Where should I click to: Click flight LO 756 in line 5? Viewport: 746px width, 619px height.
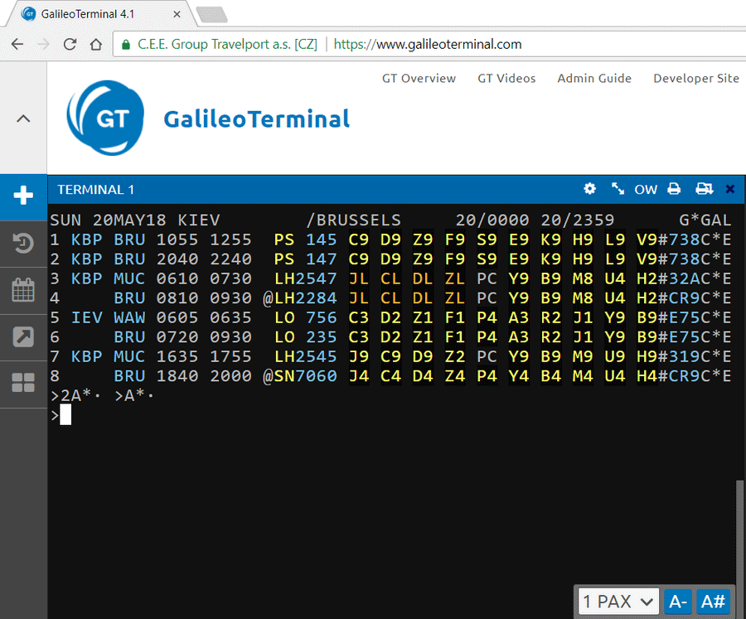tap(305, 317)
